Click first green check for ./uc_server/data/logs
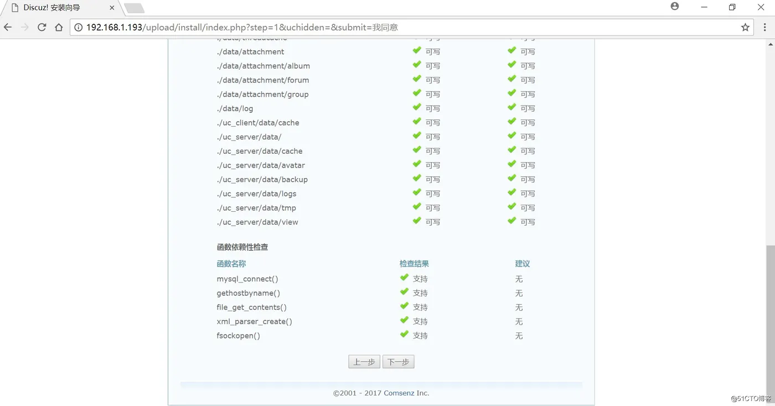The width and height of the screenshot is (775, 406). (x=417, y=192)
